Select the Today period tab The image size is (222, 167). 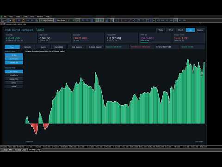161,30
